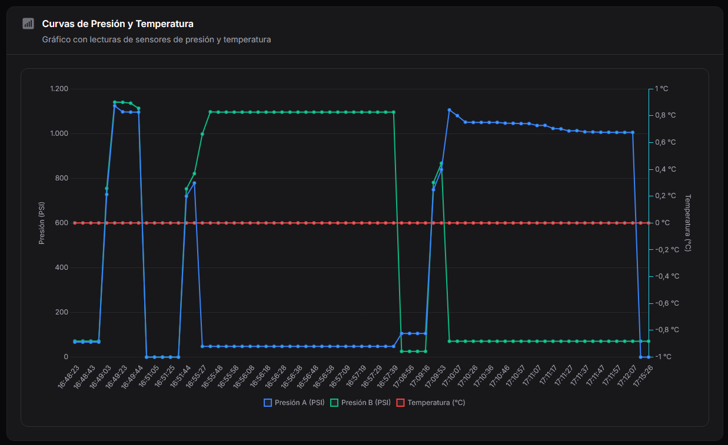Click the 'Presión (PSI)' left axis title
The image size is (728, 445).
41,223
